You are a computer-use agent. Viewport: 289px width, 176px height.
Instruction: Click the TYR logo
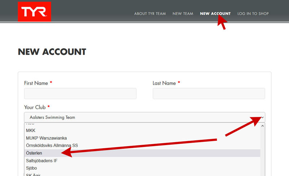coord(34,12)
